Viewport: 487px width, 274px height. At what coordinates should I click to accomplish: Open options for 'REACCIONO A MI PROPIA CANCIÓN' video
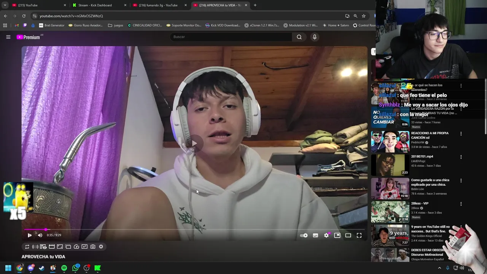click(x=461, y=134)
